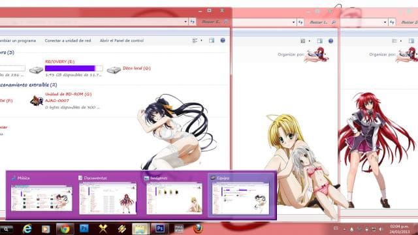This screenshot has height=235, width=418.
Task: Show preview pane in the middle Imágenes window
Action: tap(319, 41)
